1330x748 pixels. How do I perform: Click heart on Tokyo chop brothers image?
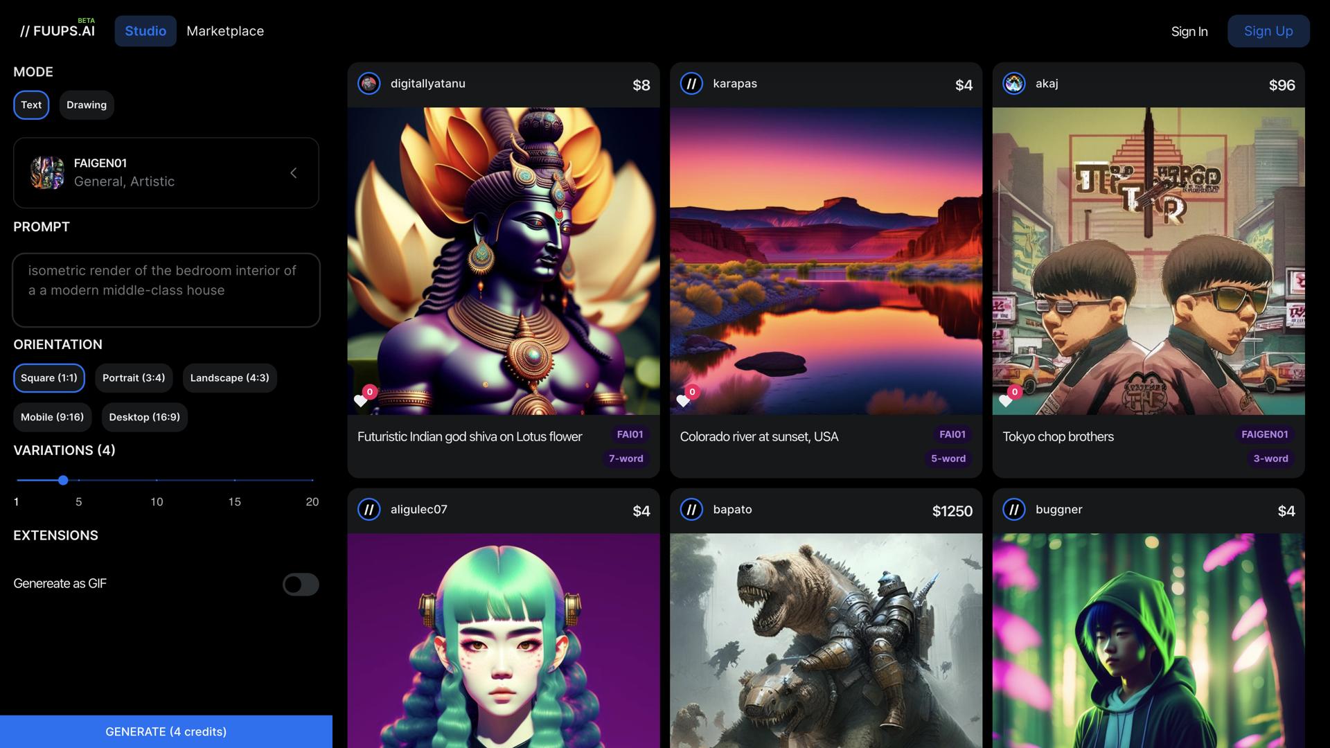[x=1006, y=400]
